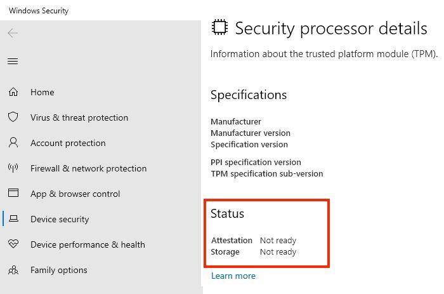444x294 pixels.
Task: Navigate to Firewall & network protection
Action: click(89, 168)
